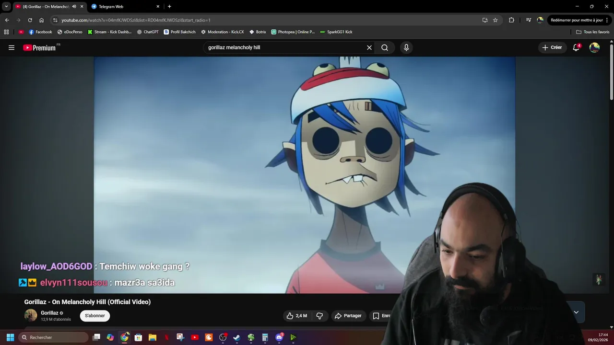Go back in browser history
Screen dimensions: 614x345
pos(7,20)
